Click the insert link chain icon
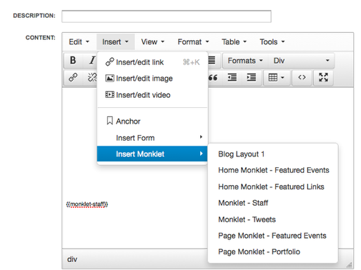Screen dimensions: 361x270 pyautogui.click(x=73, y=77)
